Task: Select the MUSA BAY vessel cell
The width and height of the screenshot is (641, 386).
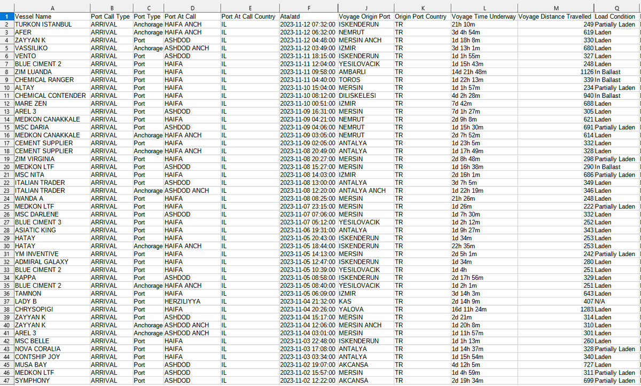Action: pyautogui.click(x=52, y=365)
